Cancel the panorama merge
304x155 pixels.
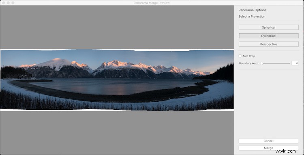tap(268, 141)
